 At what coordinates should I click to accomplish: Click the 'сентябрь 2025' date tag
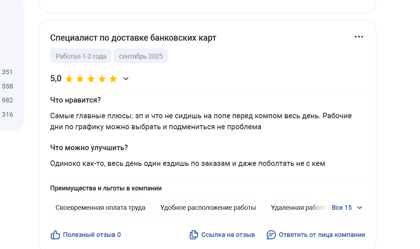pyautogui.click(x=141, y=56)
